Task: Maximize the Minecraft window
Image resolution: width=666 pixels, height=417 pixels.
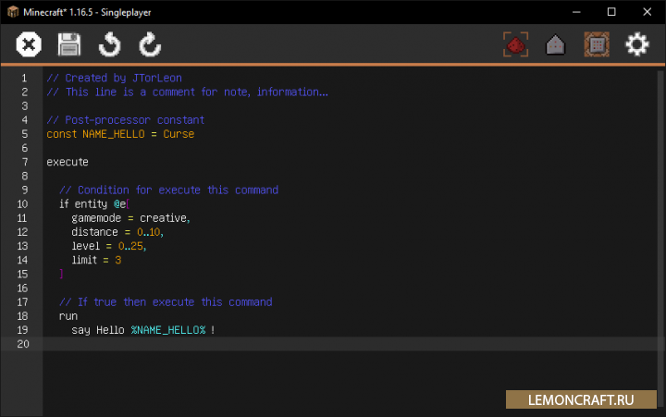Action: pos(611,12)
